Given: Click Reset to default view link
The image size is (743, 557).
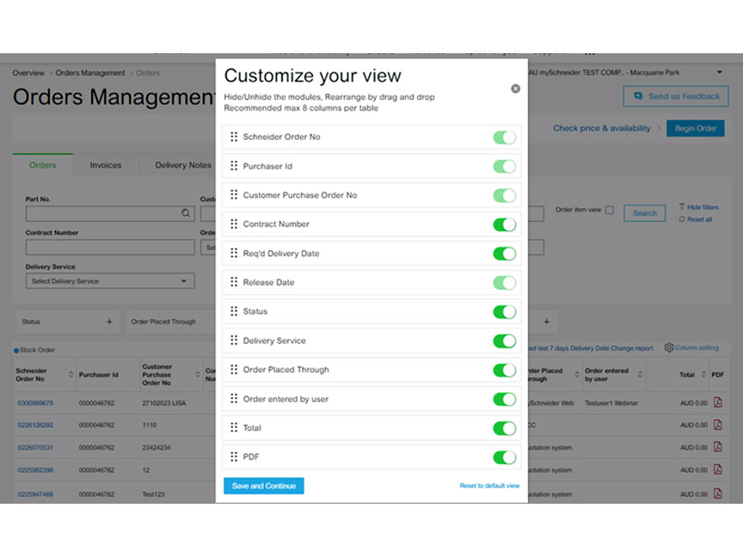Looking at the screenshot, I should point(489,486).
